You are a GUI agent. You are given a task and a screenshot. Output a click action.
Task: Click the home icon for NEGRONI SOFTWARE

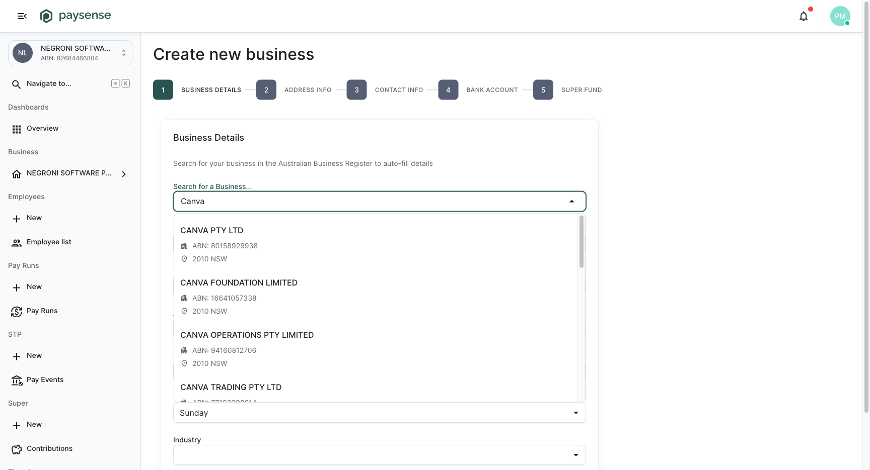(17, 174)
